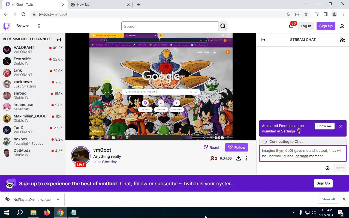Launch Firefox from the taskbar
This screenshot has width=349, height=218.
point(47,213)
